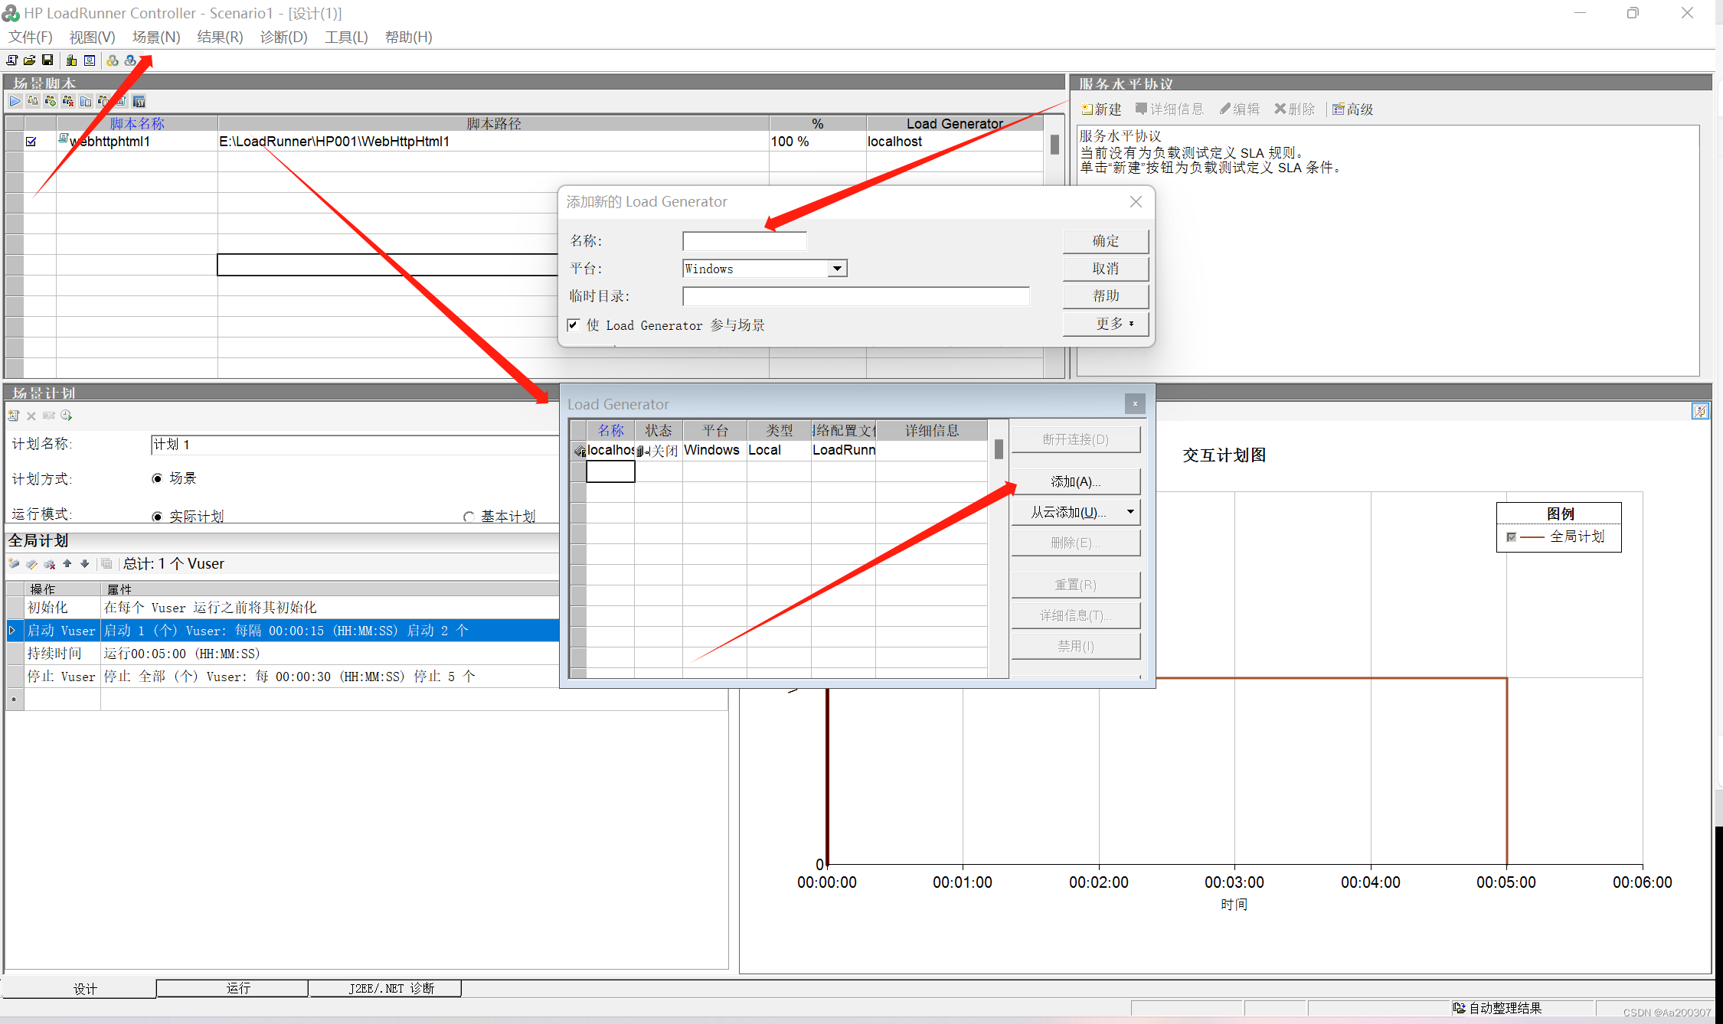Click into the 名称 input field
This screenshot has height=1024, width=1723.
(x=744, y=241)
